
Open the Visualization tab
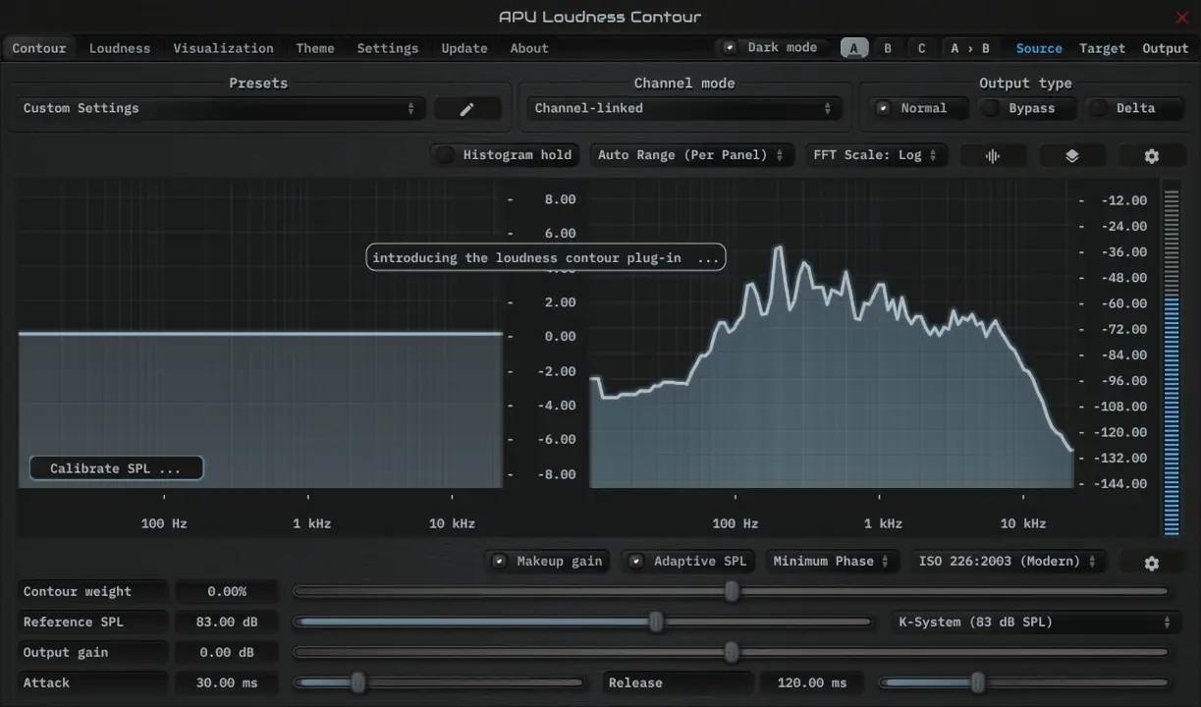click(x=224, y=48)
